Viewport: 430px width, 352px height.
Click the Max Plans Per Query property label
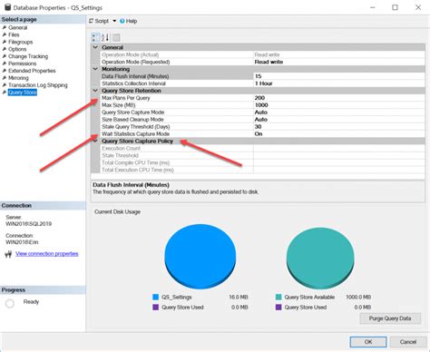[126, 98]
